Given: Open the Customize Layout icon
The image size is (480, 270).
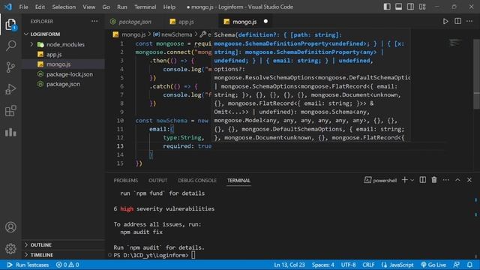Looking at the screenshot, I should pyautogui.click(x=422, y=7).
